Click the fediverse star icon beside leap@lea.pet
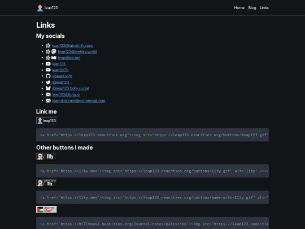 pyautogui.click(x=48, y=58)
